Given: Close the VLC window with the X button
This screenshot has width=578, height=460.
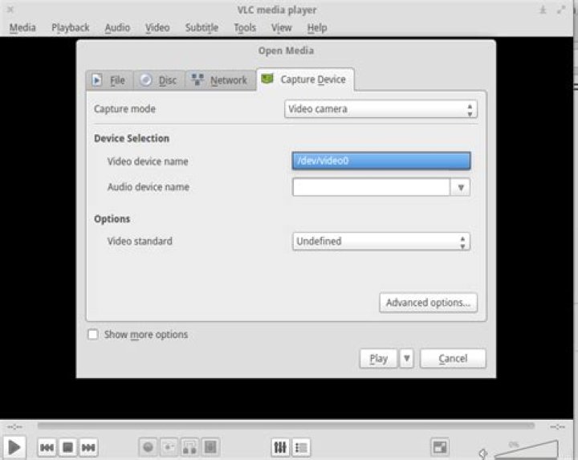Looking at the screenshot, I should coord(10,10).
